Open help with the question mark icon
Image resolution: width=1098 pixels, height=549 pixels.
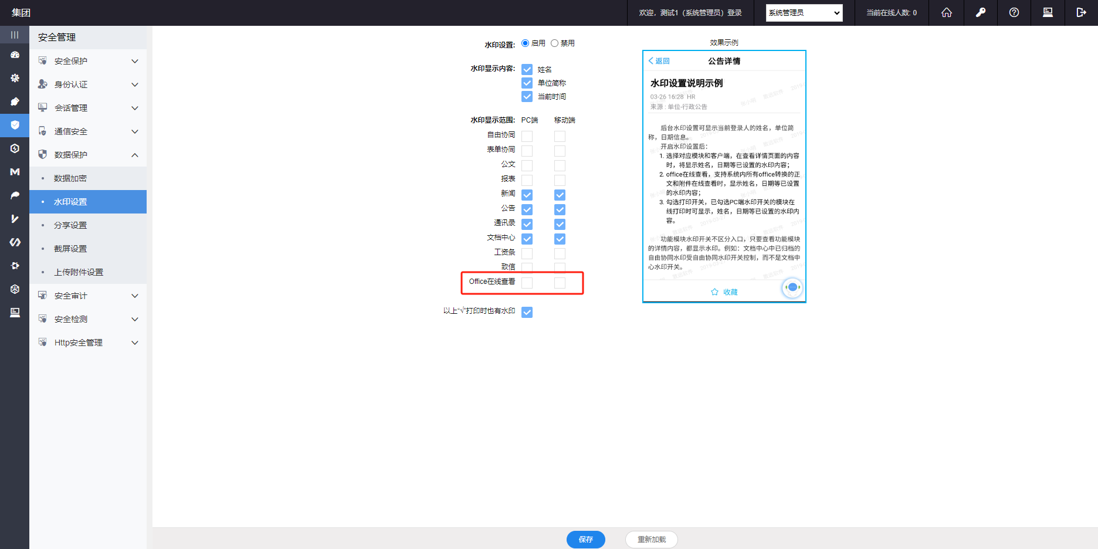coord(1014,12)
